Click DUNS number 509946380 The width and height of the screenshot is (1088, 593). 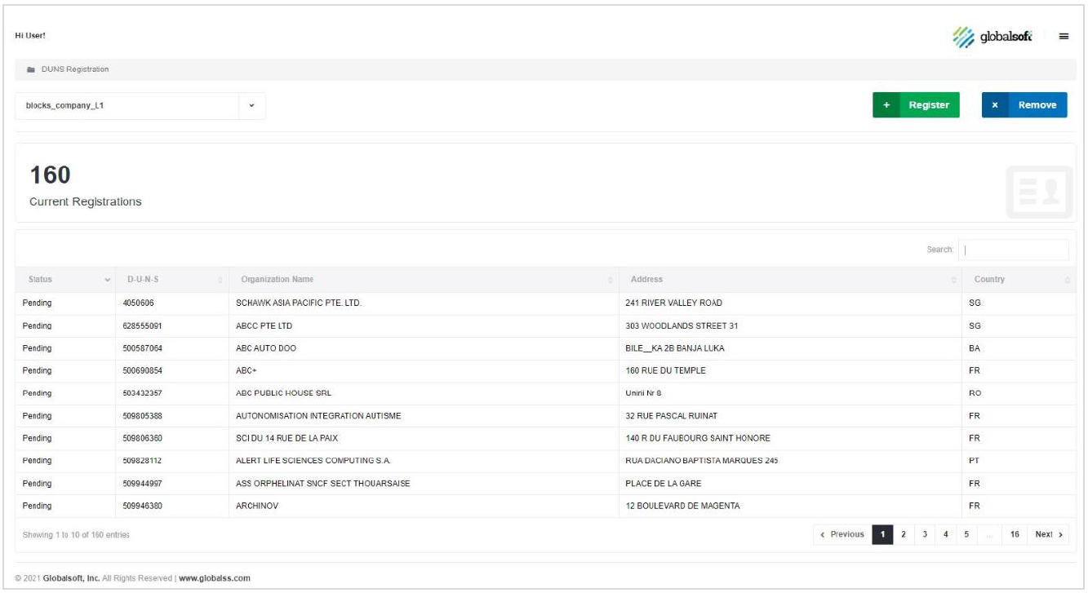pyautogui.click(x=142, y=507)
